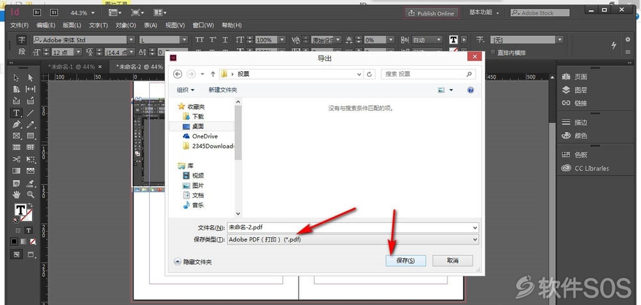641x305 pixels.
Task: Select the Rectangle tool
Action: (x=30, y=136)
